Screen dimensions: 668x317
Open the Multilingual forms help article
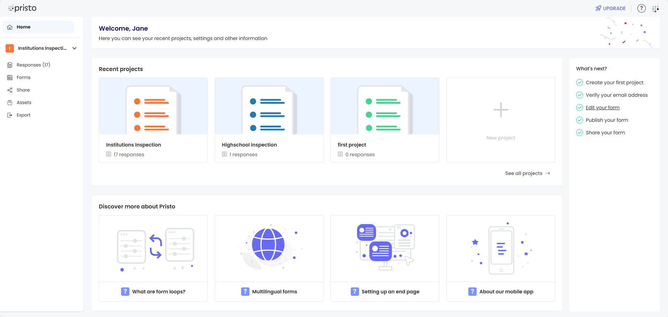[x=269, y=292]
